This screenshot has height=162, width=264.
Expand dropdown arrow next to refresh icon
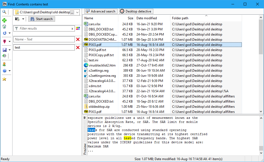(x=9, y=33)
